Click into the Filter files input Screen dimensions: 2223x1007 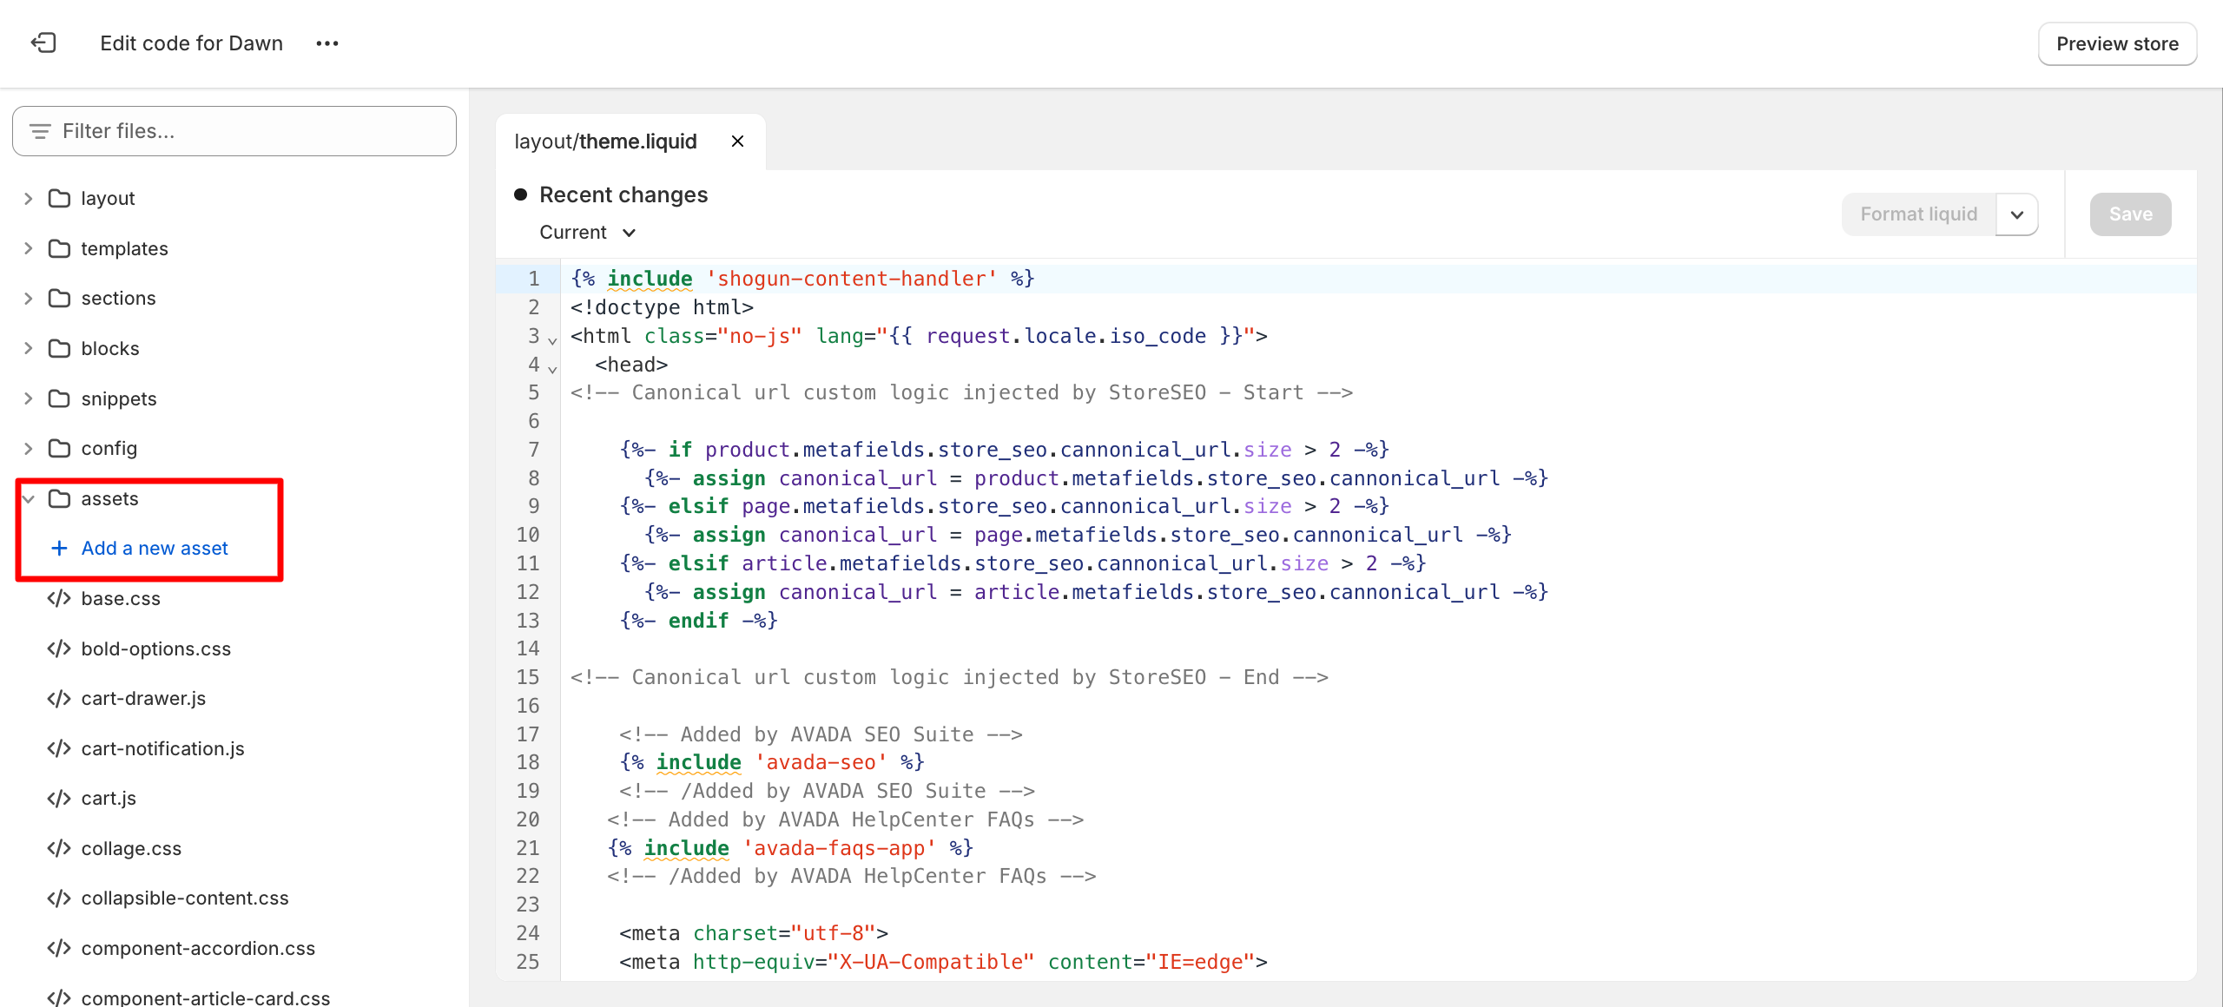(234, 131)
